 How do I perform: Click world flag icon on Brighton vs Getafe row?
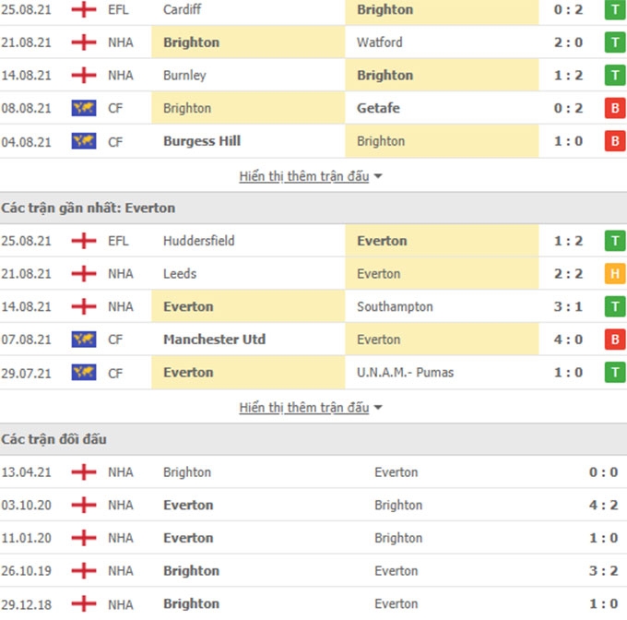[84, 108]
